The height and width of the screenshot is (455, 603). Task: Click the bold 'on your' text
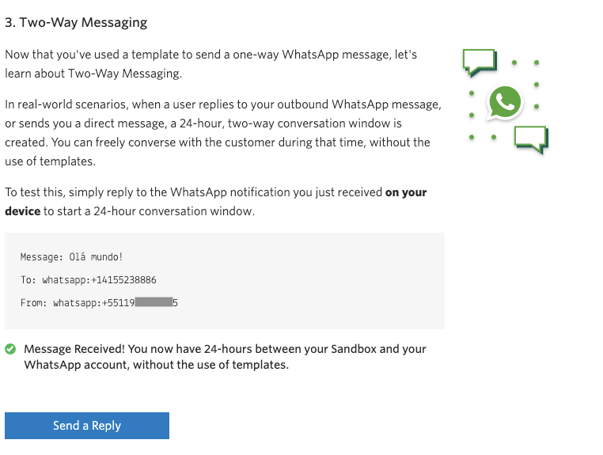406,192
